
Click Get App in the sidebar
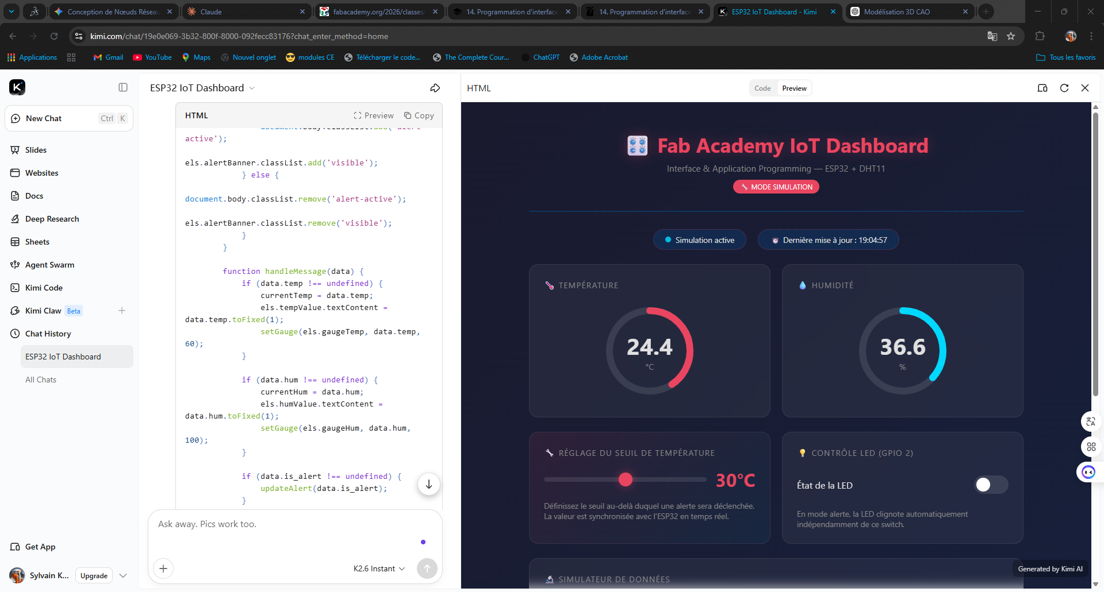pos(40,547)
